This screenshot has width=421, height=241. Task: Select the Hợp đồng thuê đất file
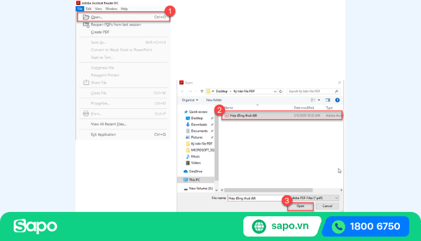click(x=282, y=116)
